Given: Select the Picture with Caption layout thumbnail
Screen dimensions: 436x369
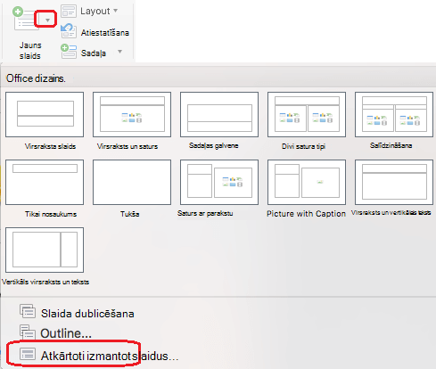Looking at the screenshot, I should pyautogui.click(x=307, y=182).
